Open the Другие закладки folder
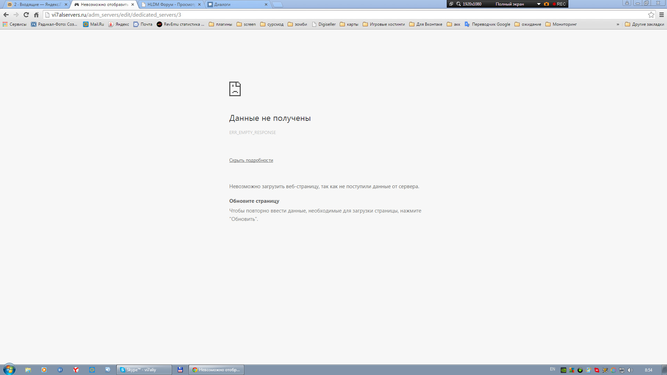The width and height of the screenshot is (667, 375). click(x=644, y=24)
